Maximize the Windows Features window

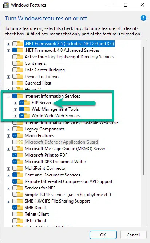click(126, 5)
